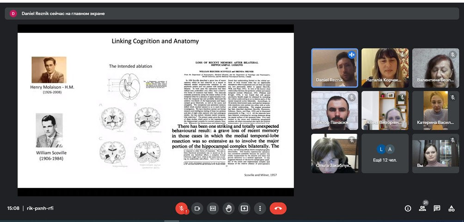Image resolution: width=464 pixels, height=222 pixels.
Task: Show the participants list icon
Action: tap(422, 209)
